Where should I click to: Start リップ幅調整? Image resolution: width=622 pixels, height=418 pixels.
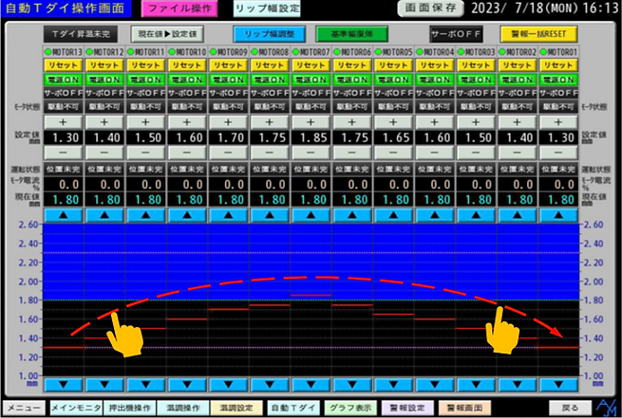(x=270, y=34)
